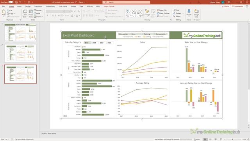Select the star shape in the gallery
The width and height of the screenshot is (250, 141).
(140, 16)
